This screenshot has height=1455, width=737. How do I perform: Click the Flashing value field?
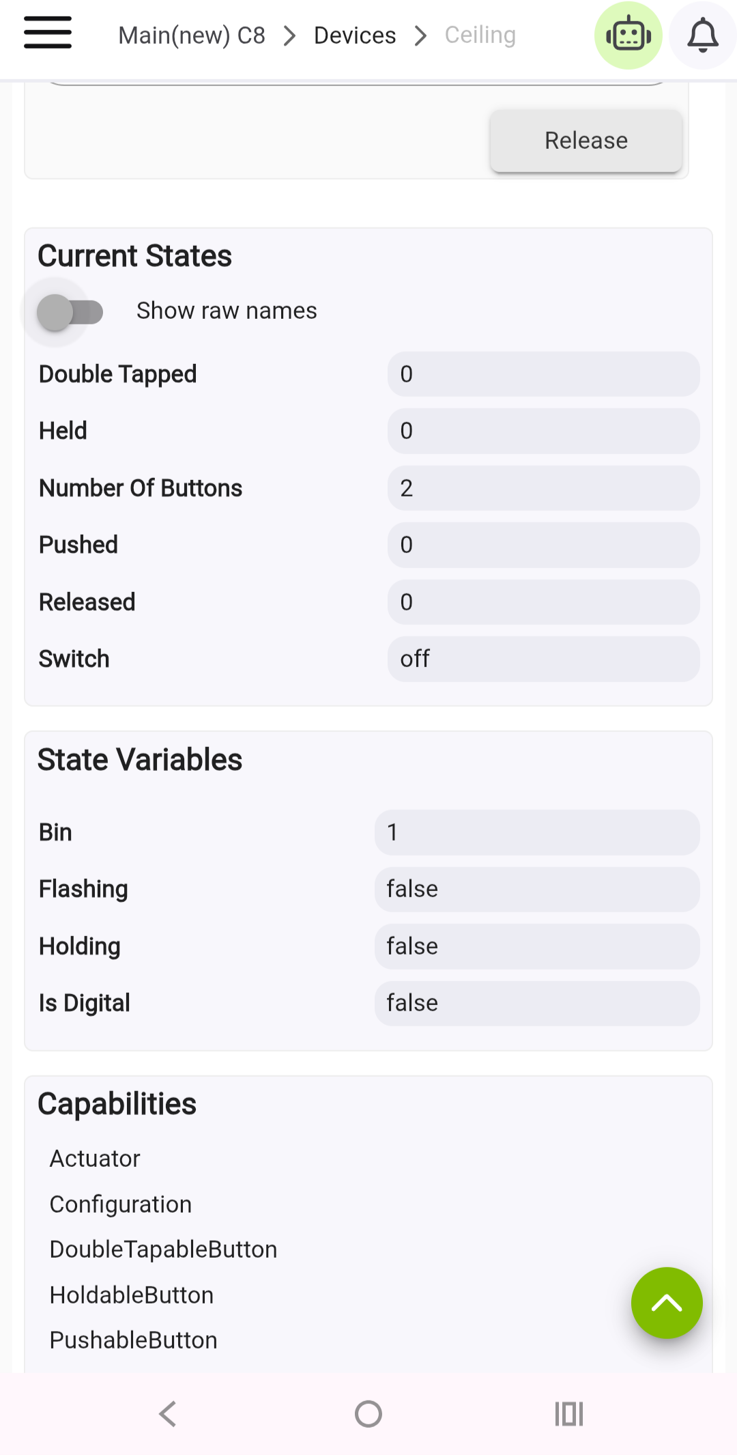537,889
